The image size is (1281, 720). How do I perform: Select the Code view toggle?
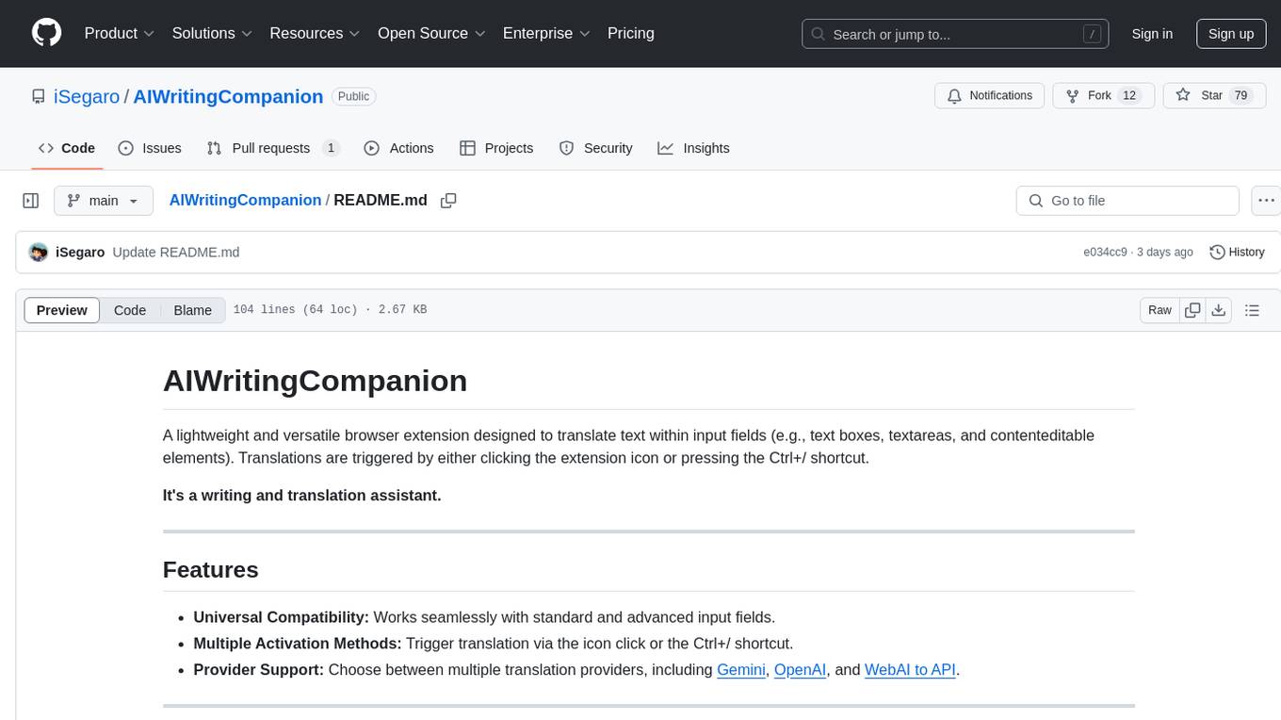click(130, 310)
